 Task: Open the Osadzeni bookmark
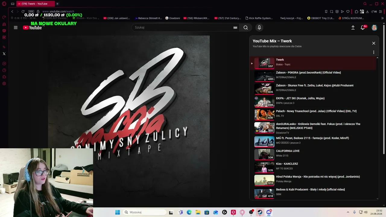pyautogui.click(x=173, y=18)
